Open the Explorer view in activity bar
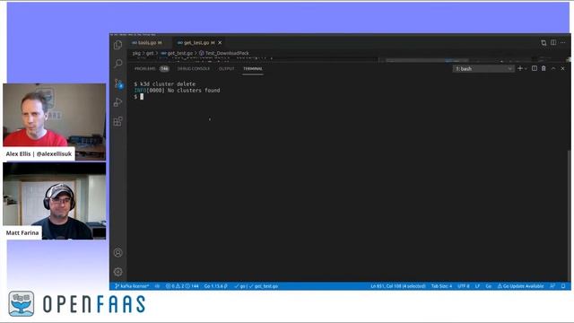 pos(117,45)
